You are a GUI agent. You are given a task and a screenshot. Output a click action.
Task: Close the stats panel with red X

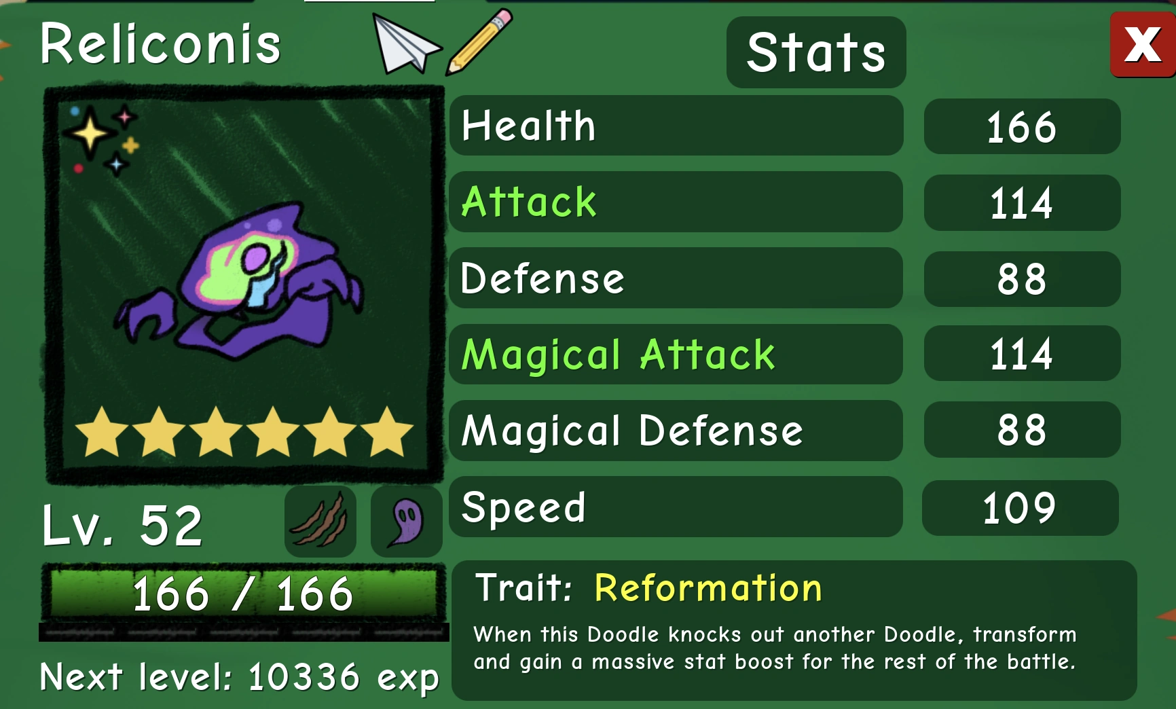[1143, 45]
